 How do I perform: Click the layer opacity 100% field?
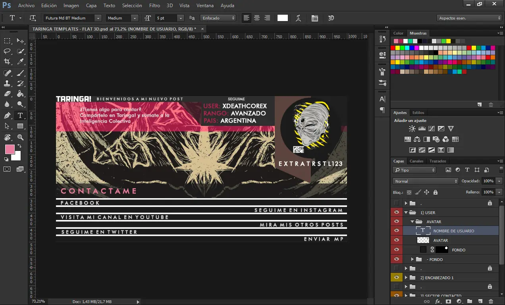(488, 181)
